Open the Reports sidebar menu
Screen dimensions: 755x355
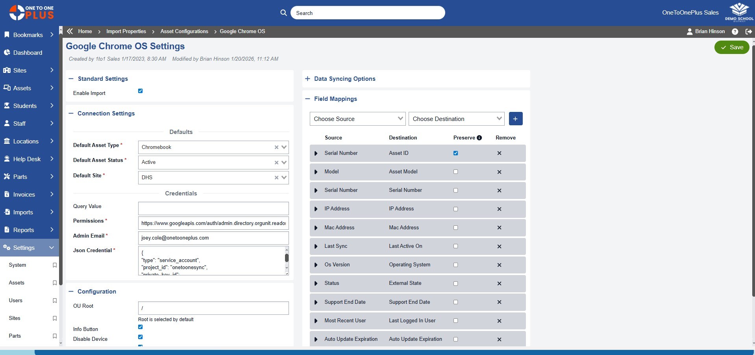pyautogui.click(x=24, y=230)
